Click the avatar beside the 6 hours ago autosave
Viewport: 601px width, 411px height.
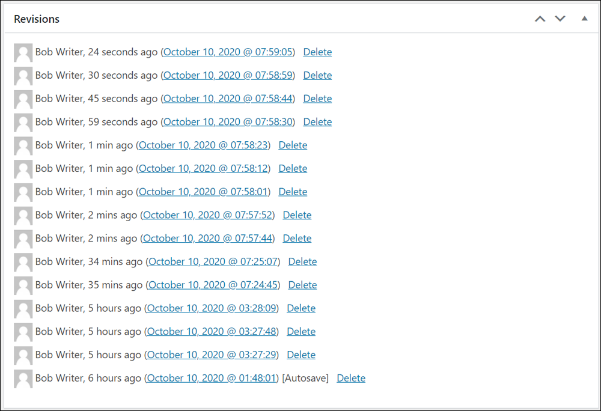(23, 379)
